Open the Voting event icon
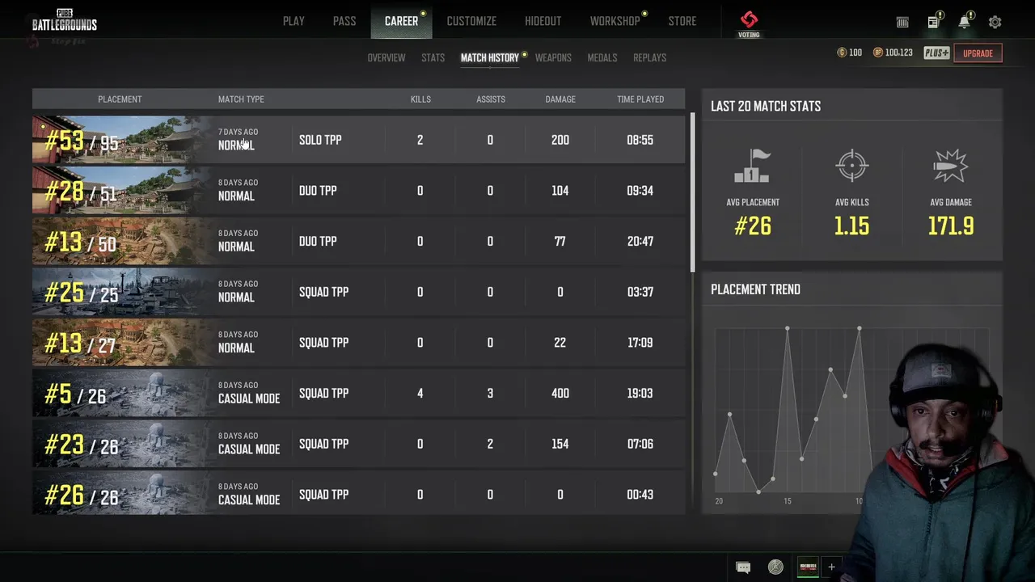The image size is (1035, 582). [749, 23]
